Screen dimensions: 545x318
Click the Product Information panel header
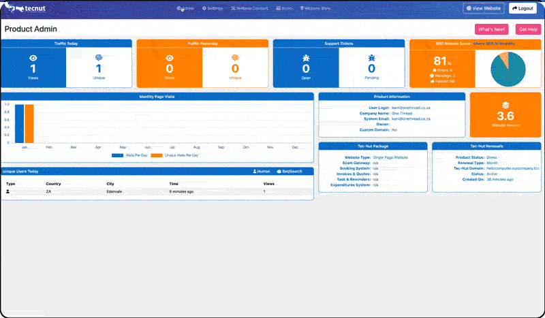pos(392,97)
